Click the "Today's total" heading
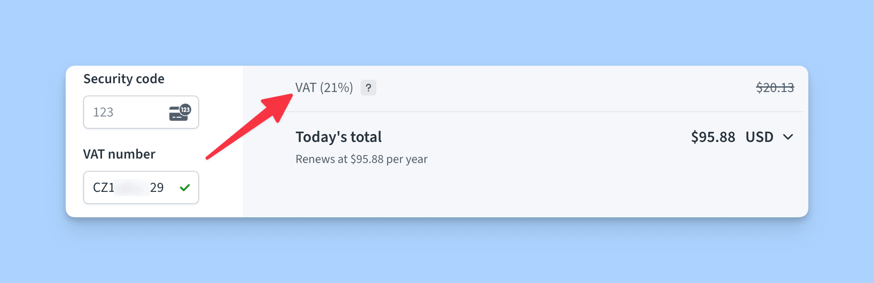 point(339,137)
